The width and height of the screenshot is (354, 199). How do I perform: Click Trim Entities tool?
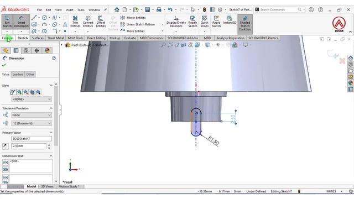[x=75, y=22]
